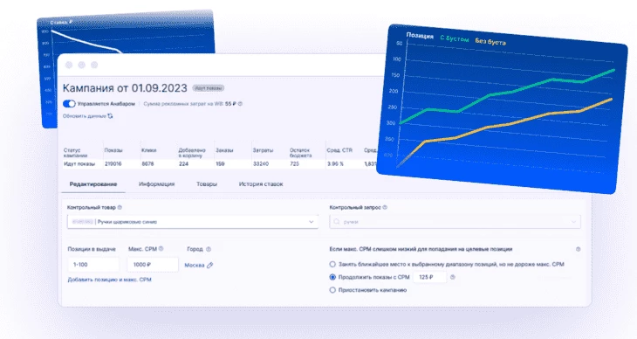Click the search icon in the 'Контрольный запрос' field
The height and width of the screenshot is (339, 637).
pyautogui.click(x=337, y=222)
